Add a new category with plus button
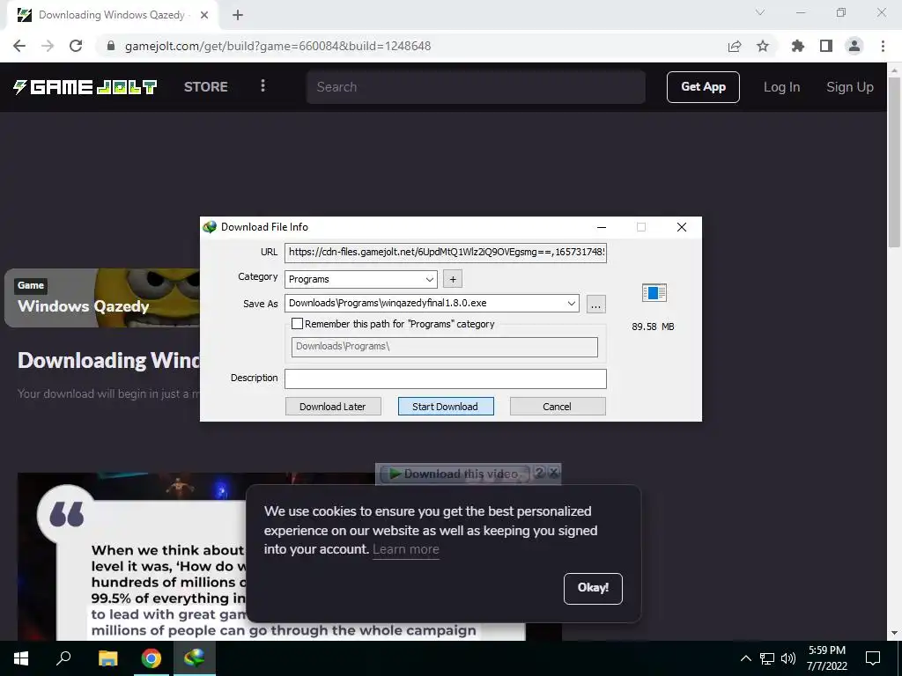Image resolution: width=902 pixels, height=676 pixels. click(x=453, y=279)
